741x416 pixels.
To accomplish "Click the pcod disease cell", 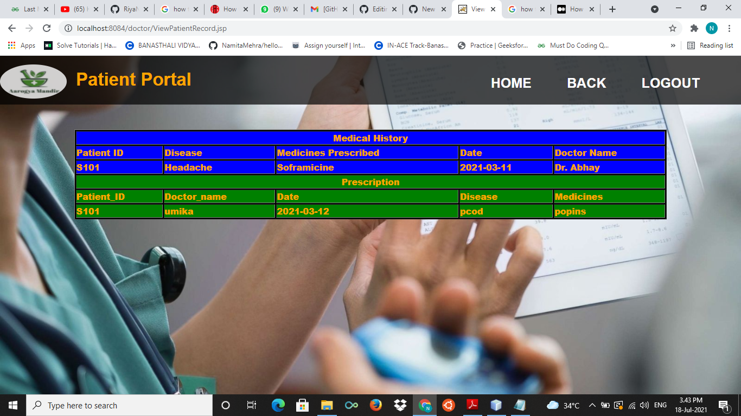I will pyautogui.click(x=506, y=211).
